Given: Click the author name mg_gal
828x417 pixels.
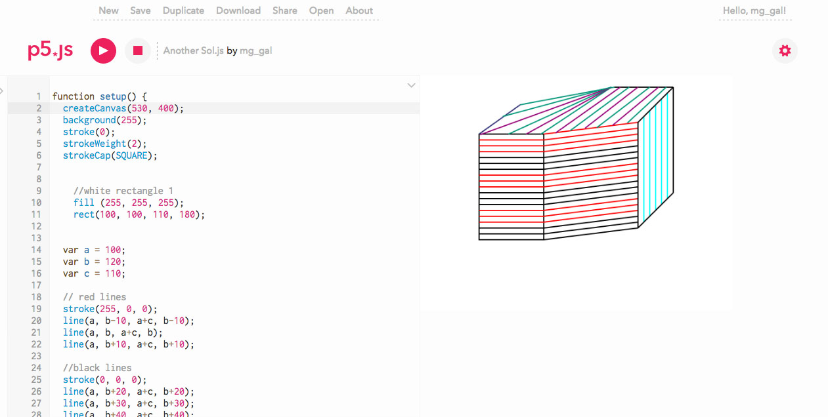Looking at the screenshot, I should coord(255,50).
